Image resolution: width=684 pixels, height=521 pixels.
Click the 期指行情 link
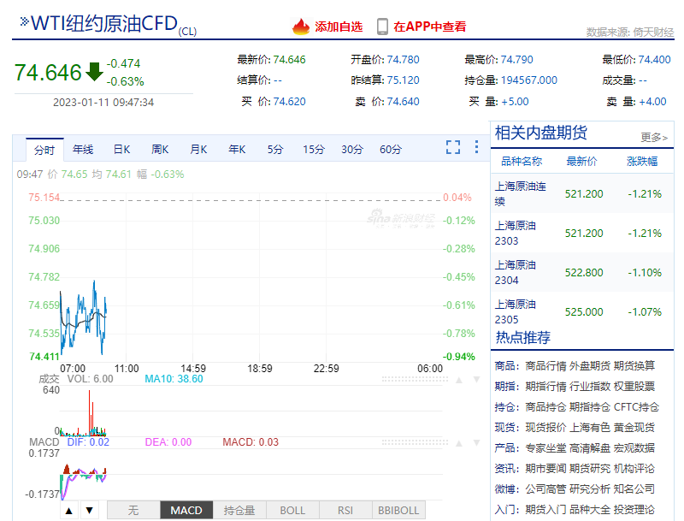(545, 386)
